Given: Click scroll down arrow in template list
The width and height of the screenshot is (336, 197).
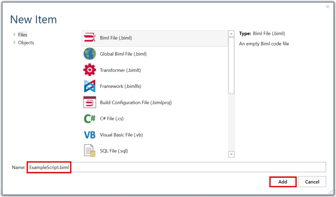Looking at the screenshot, I should 231,154.
